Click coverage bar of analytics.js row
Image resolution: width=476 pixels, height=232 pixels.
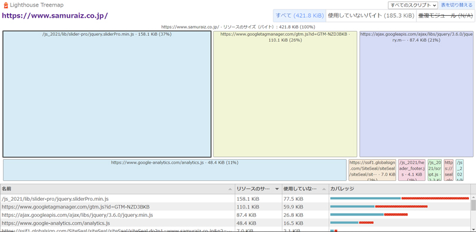tap(352, 223)
